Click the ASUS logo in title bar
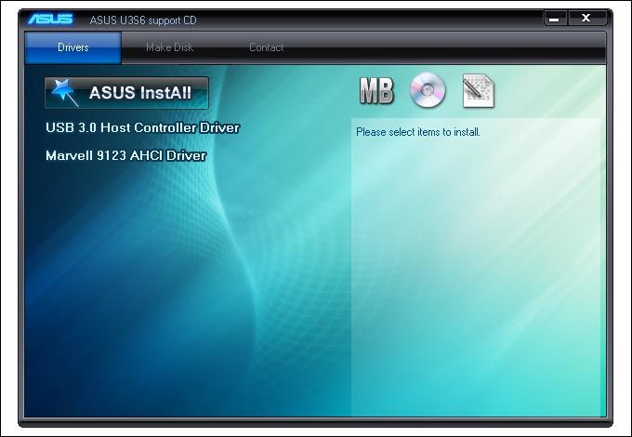The height and width of the screenshot is (437, 632). coord(50,19)
